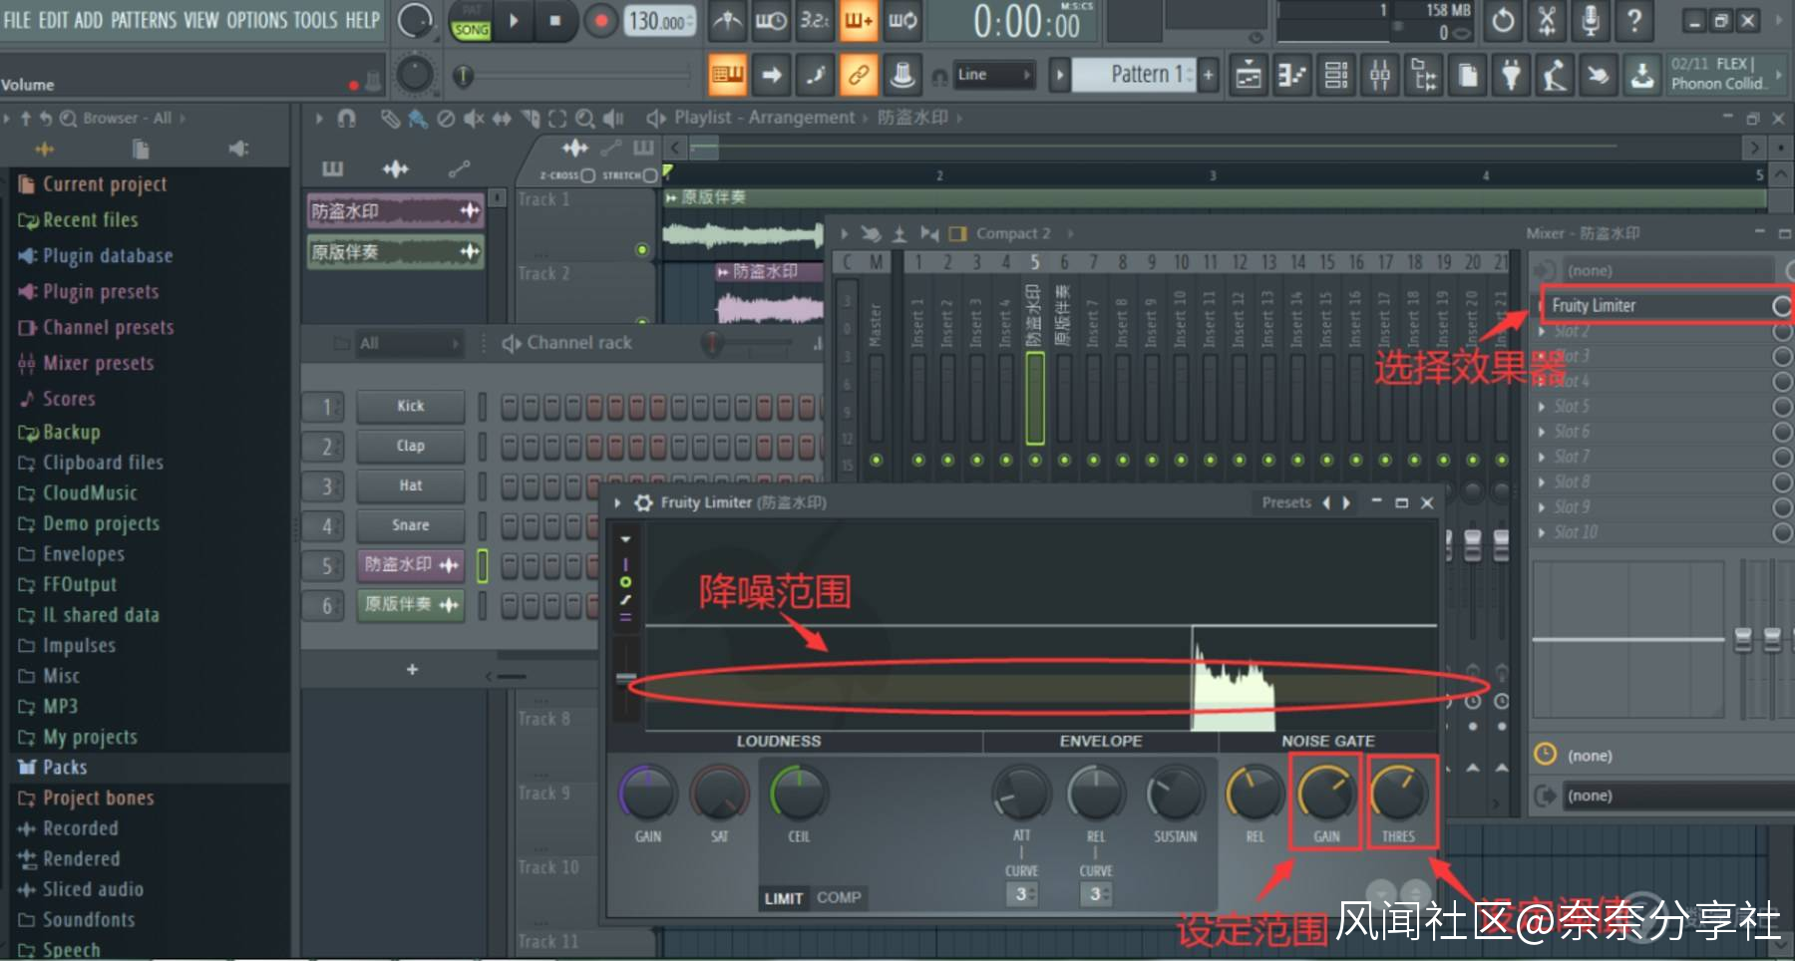Viewport: 1795px width, 961px height.
Task: Click the undo history circular-arrow icon
Action: click(x=1503, y=20)
